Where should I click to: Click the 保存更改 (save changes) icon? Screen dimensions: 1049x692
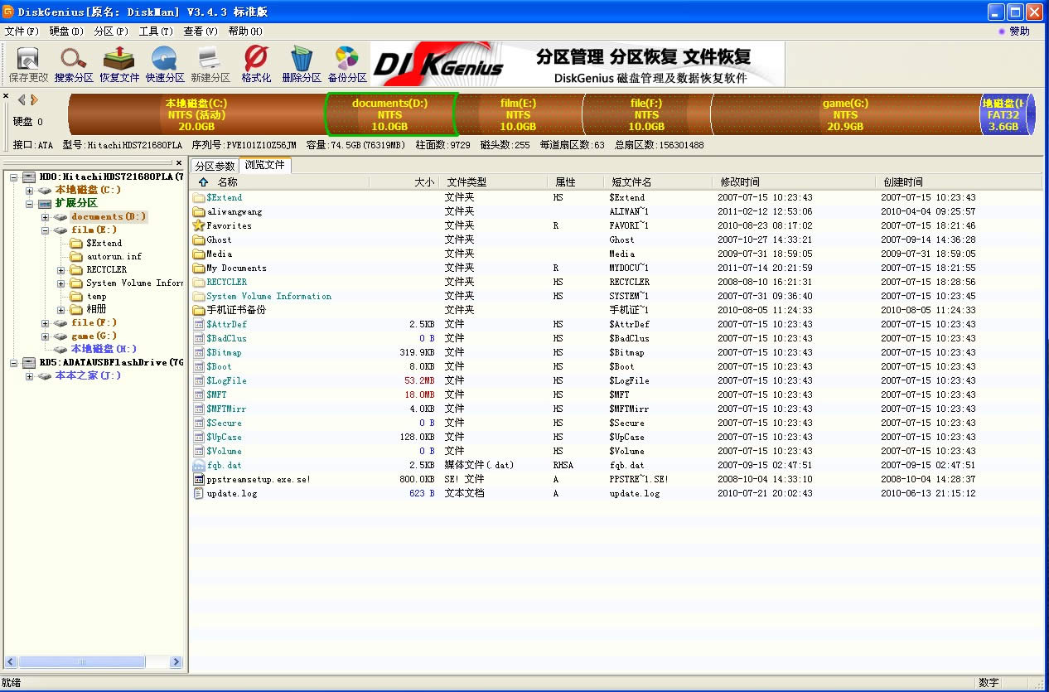coord(26,64)
